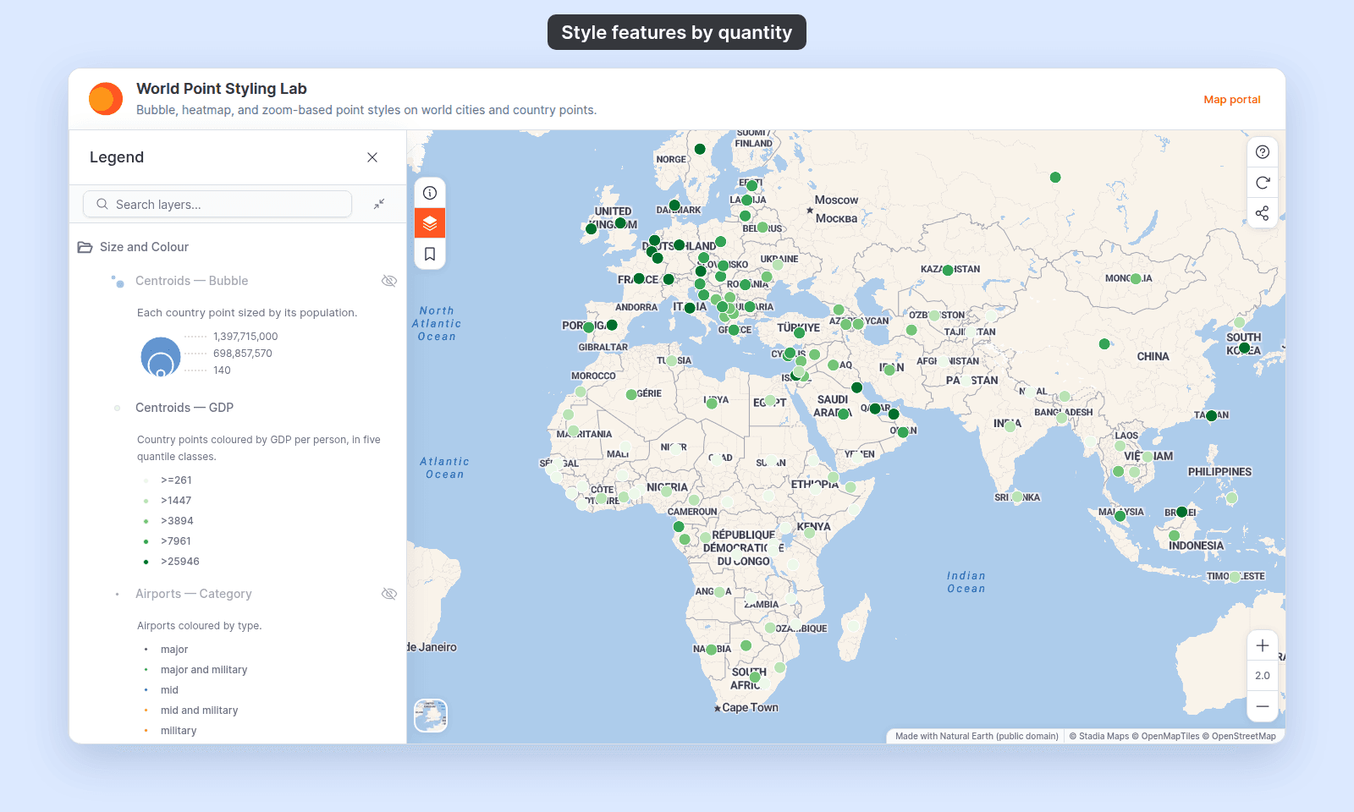Select the Airports — Category layer
This screenshot has width=1354, height=812.
(x=194, y=594)
